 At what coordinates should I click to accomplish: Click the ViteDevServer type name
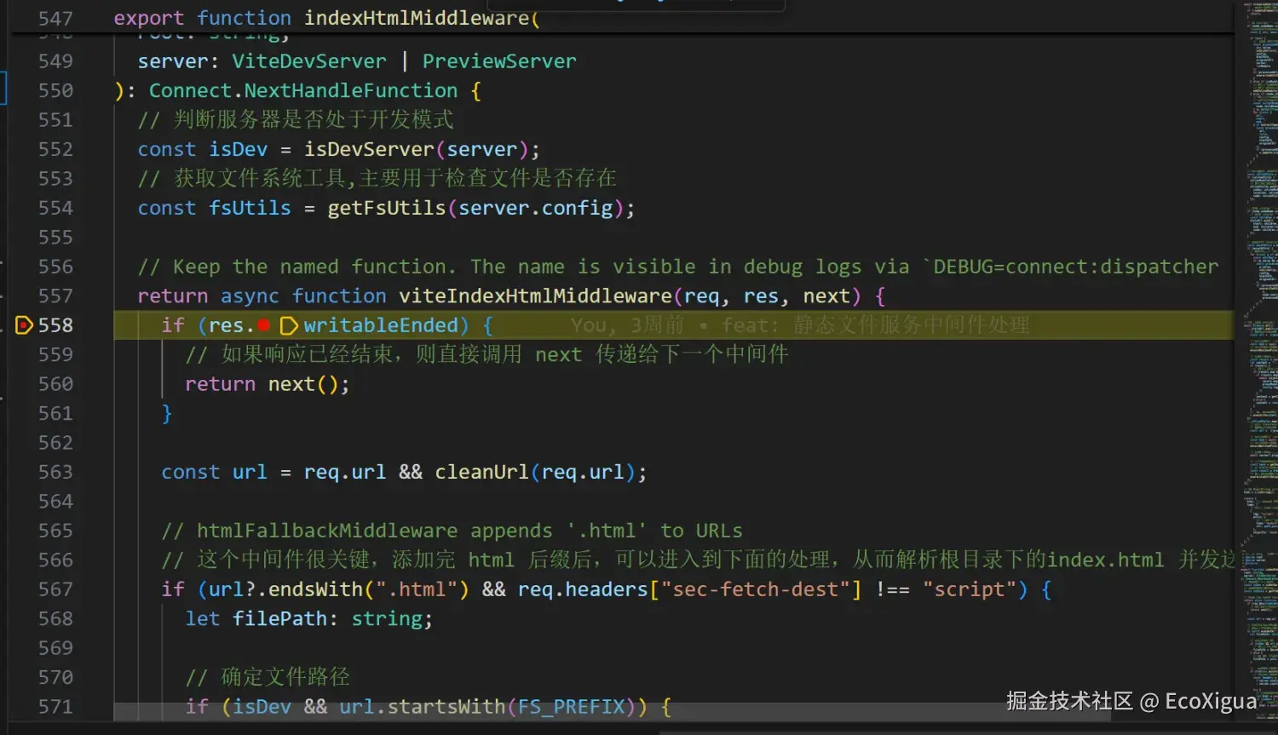point(309,61)
